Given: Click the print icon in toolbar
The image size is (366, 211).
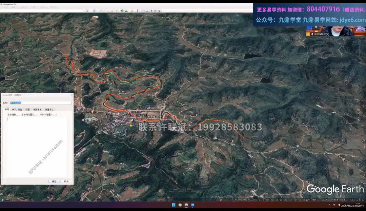Looking at the screenshot, I should [148, 11].
